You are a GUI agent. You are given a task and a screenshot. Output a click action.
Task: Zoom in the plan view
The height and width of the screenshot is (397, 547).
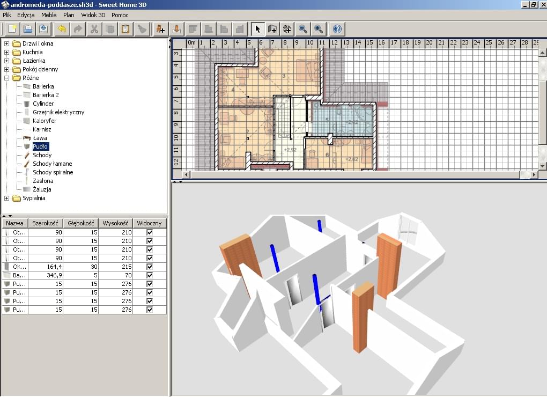[x=319, y=29]
